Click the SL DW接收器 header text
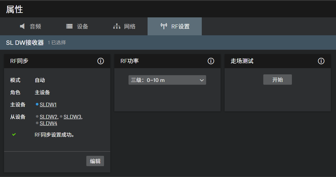336x177 pixels. tap(25, 43)
